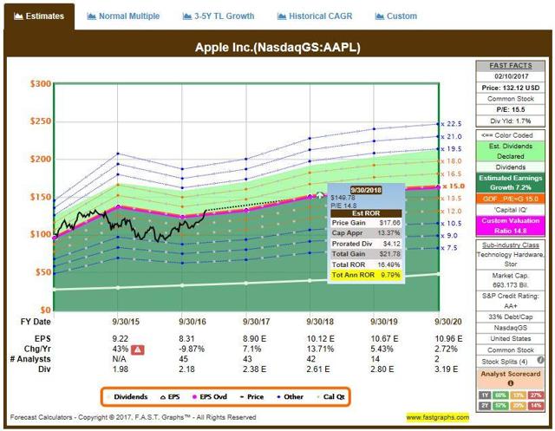
Task: Click the $300 price axis label
Action: click(41, 84)
